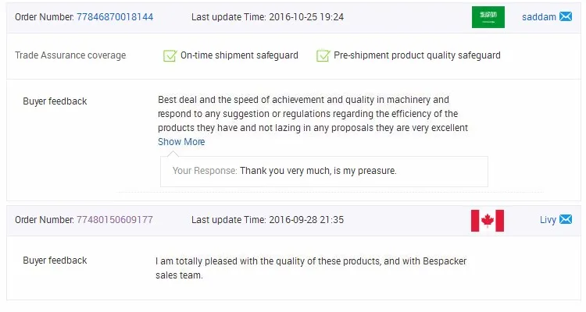Click the Pre-shipment product quality safeguard label

417,55
